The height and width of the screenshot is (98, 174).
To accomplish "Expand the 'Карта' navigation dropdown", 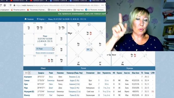I will 41,19.
